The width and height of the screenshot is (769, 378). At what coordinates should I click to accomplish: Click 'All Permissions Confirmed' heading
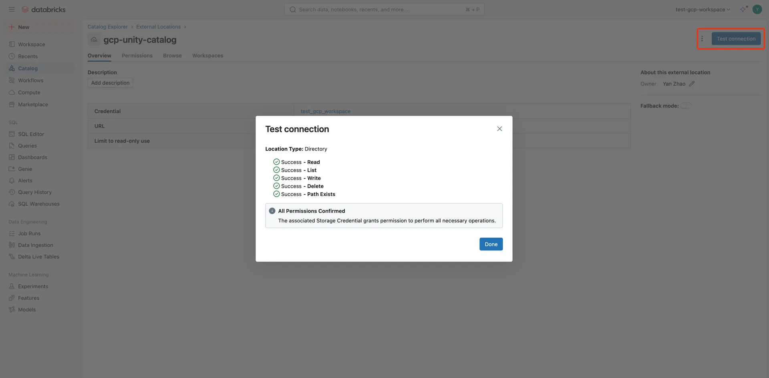click(x=311, y=211)
